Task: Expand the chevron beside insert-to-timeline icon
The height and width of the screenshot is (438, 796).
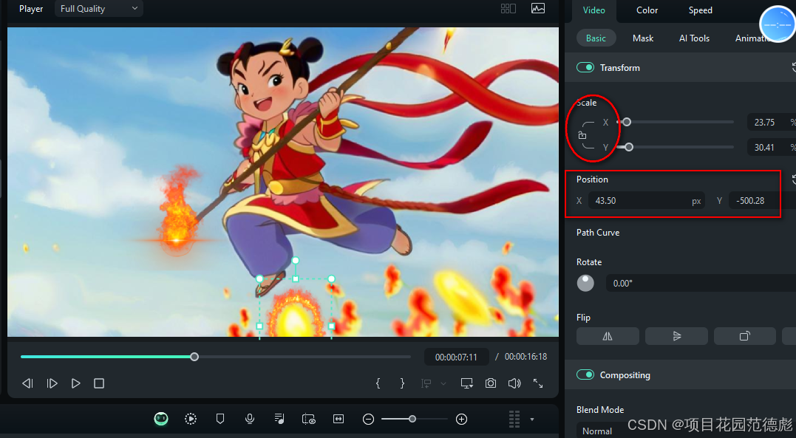Action: click(x=443, y=383)
